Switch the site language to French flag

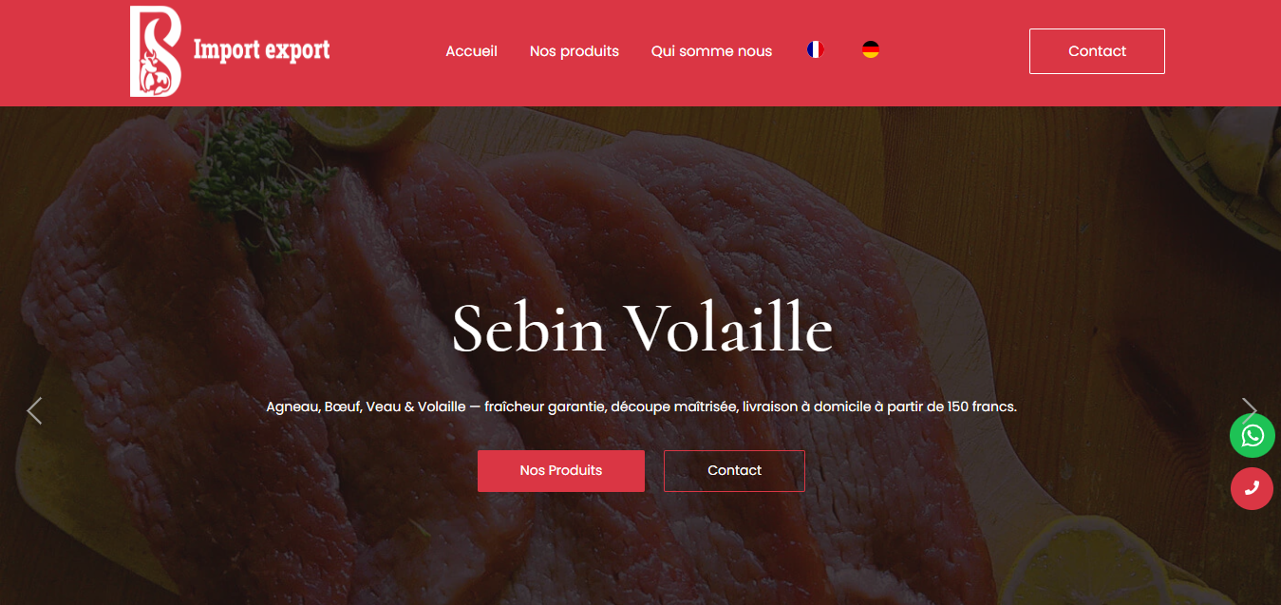click(815, 49)
